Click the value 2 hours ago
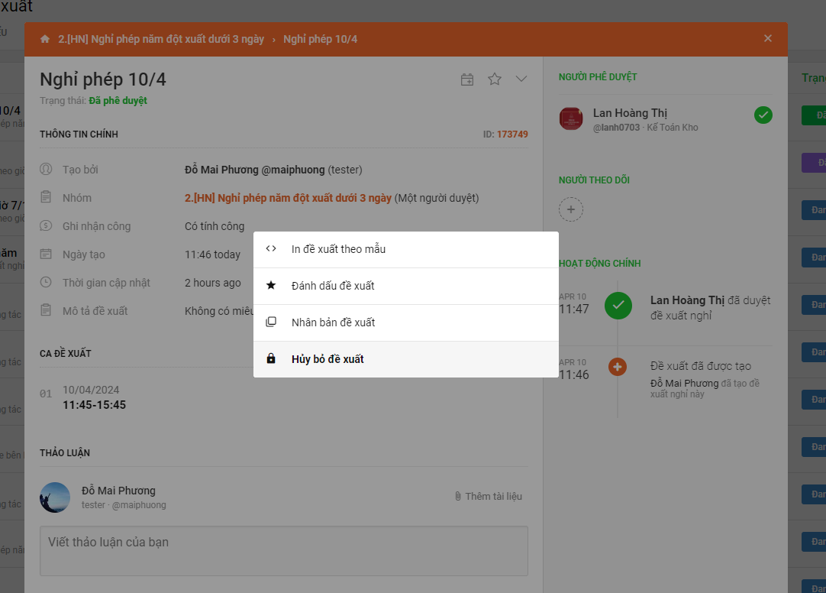The height and width of the screenshot is (593, 826). point(213,283)
